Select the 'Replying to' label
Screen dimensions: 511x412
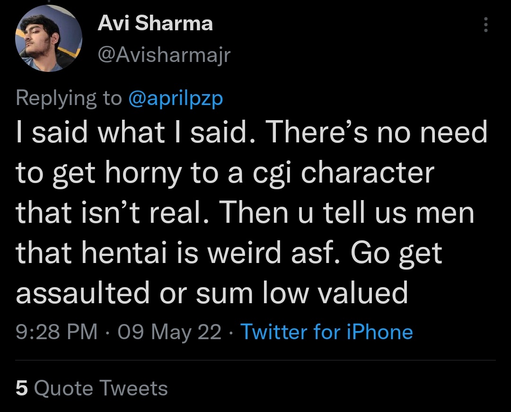click(x=69, y=98)
